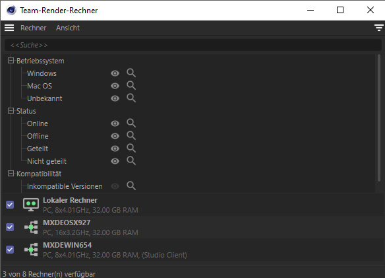The height and width of the screenshot is (278, 385).
Task: Click the search icon beside Offline
Action: pyautogui.click(x=131, y=136)
